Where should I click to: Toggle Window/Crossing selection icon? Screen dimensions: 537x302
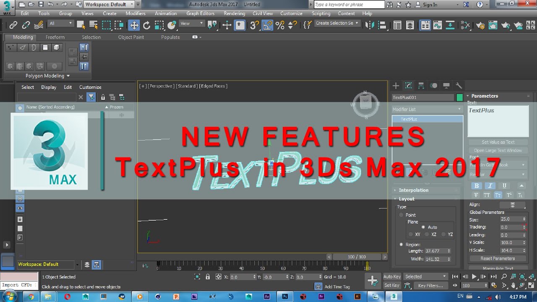pyautogui.click(x=119, y=25)
